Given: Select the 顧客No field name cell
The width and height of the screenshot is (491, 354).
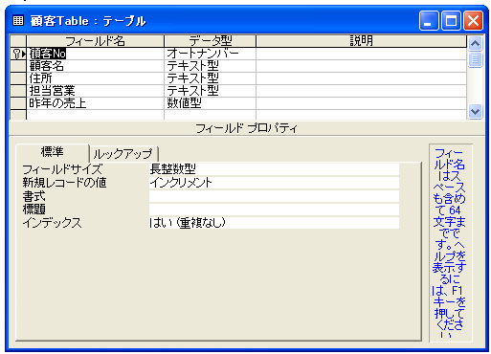Looking at the screenshot, I should point(95,54).
